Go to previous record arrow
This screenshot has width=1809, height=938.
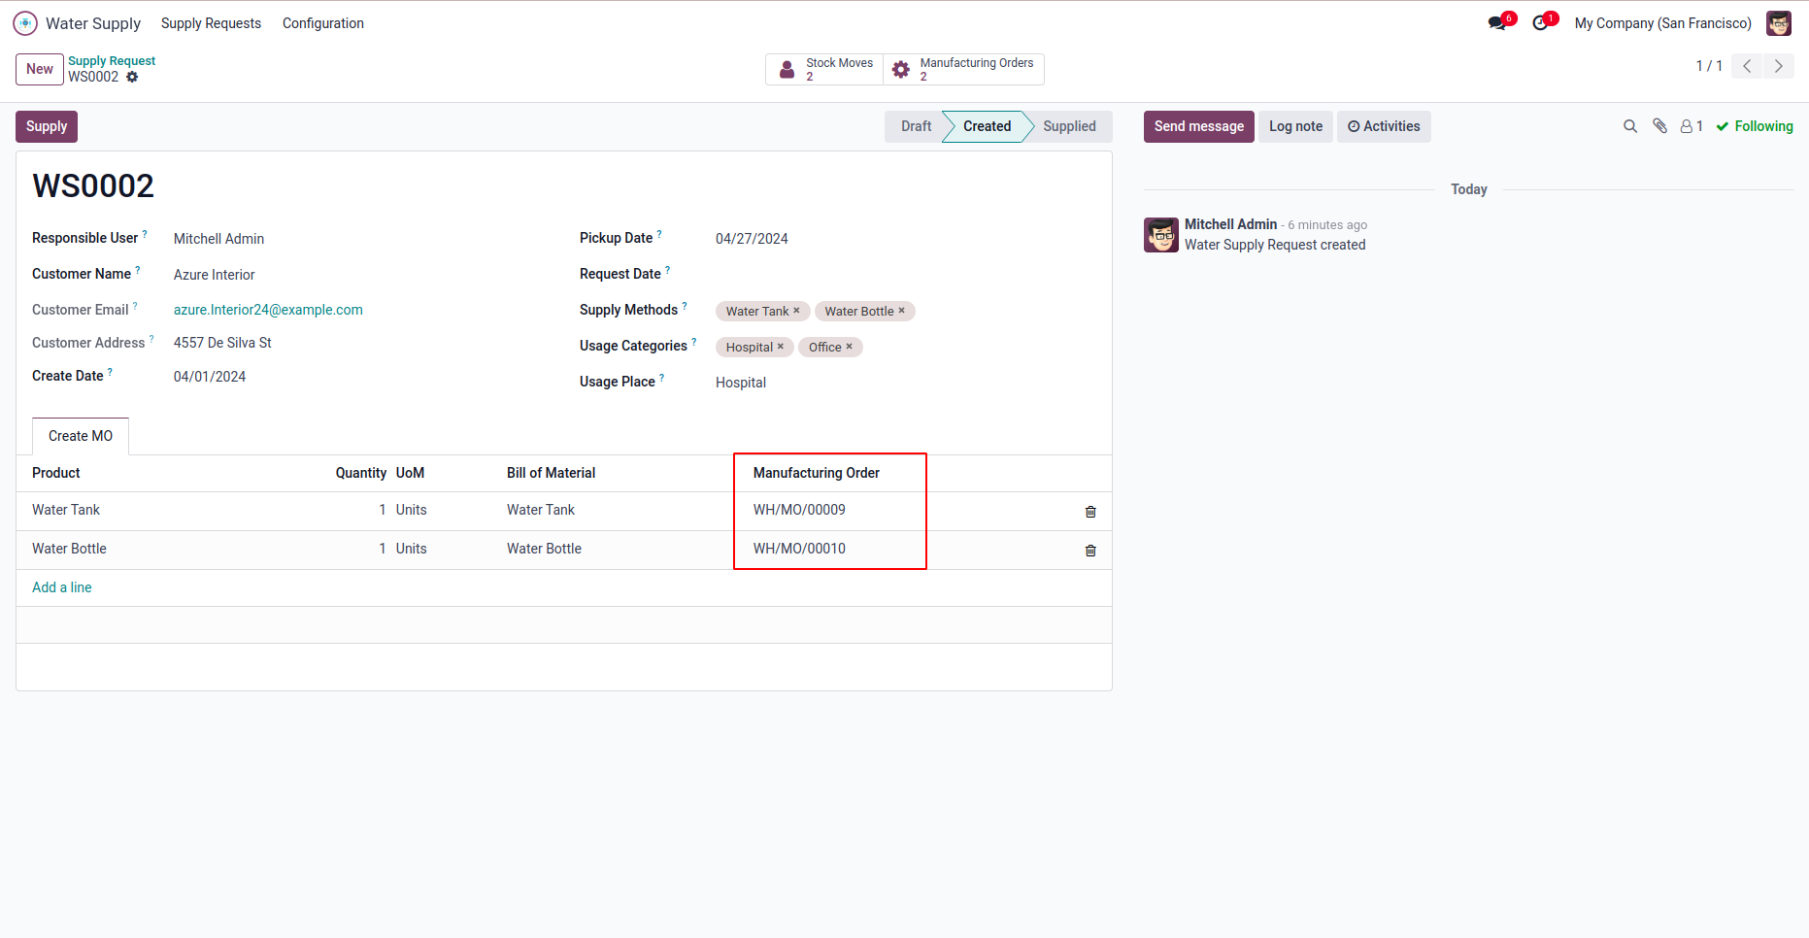(1747, 66)
